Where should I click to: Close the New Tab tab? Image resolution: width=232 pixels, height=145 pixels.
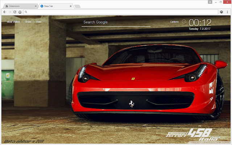coord(71,6)
